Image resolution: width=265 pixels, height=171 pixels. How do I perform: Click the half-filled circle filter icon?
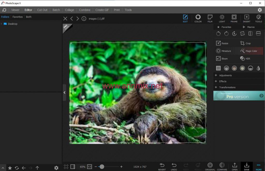[x=250, y=68]
